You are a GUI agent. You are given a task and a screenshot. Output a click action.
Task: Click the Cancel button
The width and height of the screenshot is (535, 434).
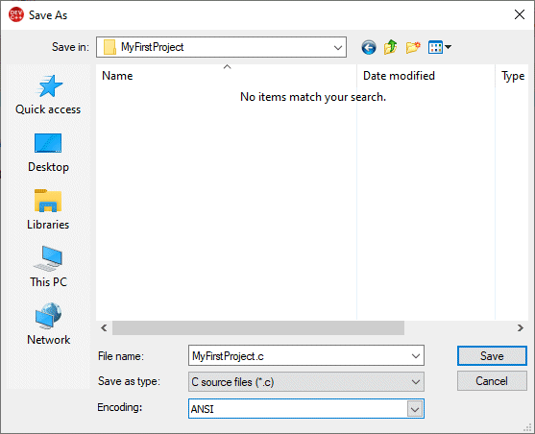(x=492, y=381)
